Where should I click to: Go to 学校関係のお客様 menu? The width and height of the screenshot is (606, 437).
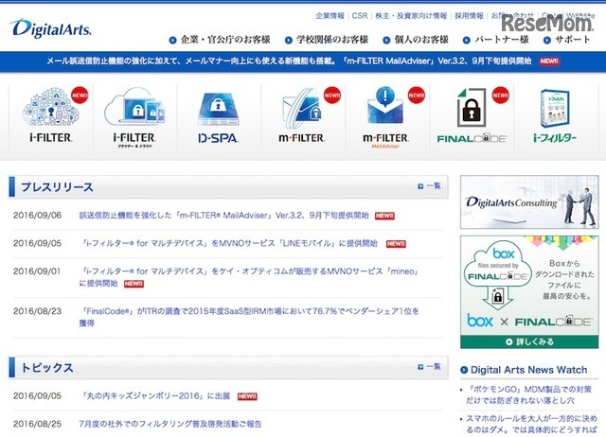point(327,40)
